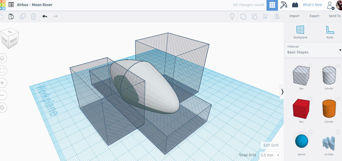Click the Paste clipboard icon
The width and height of the screenshot is (342, 161).
(11, 16)
